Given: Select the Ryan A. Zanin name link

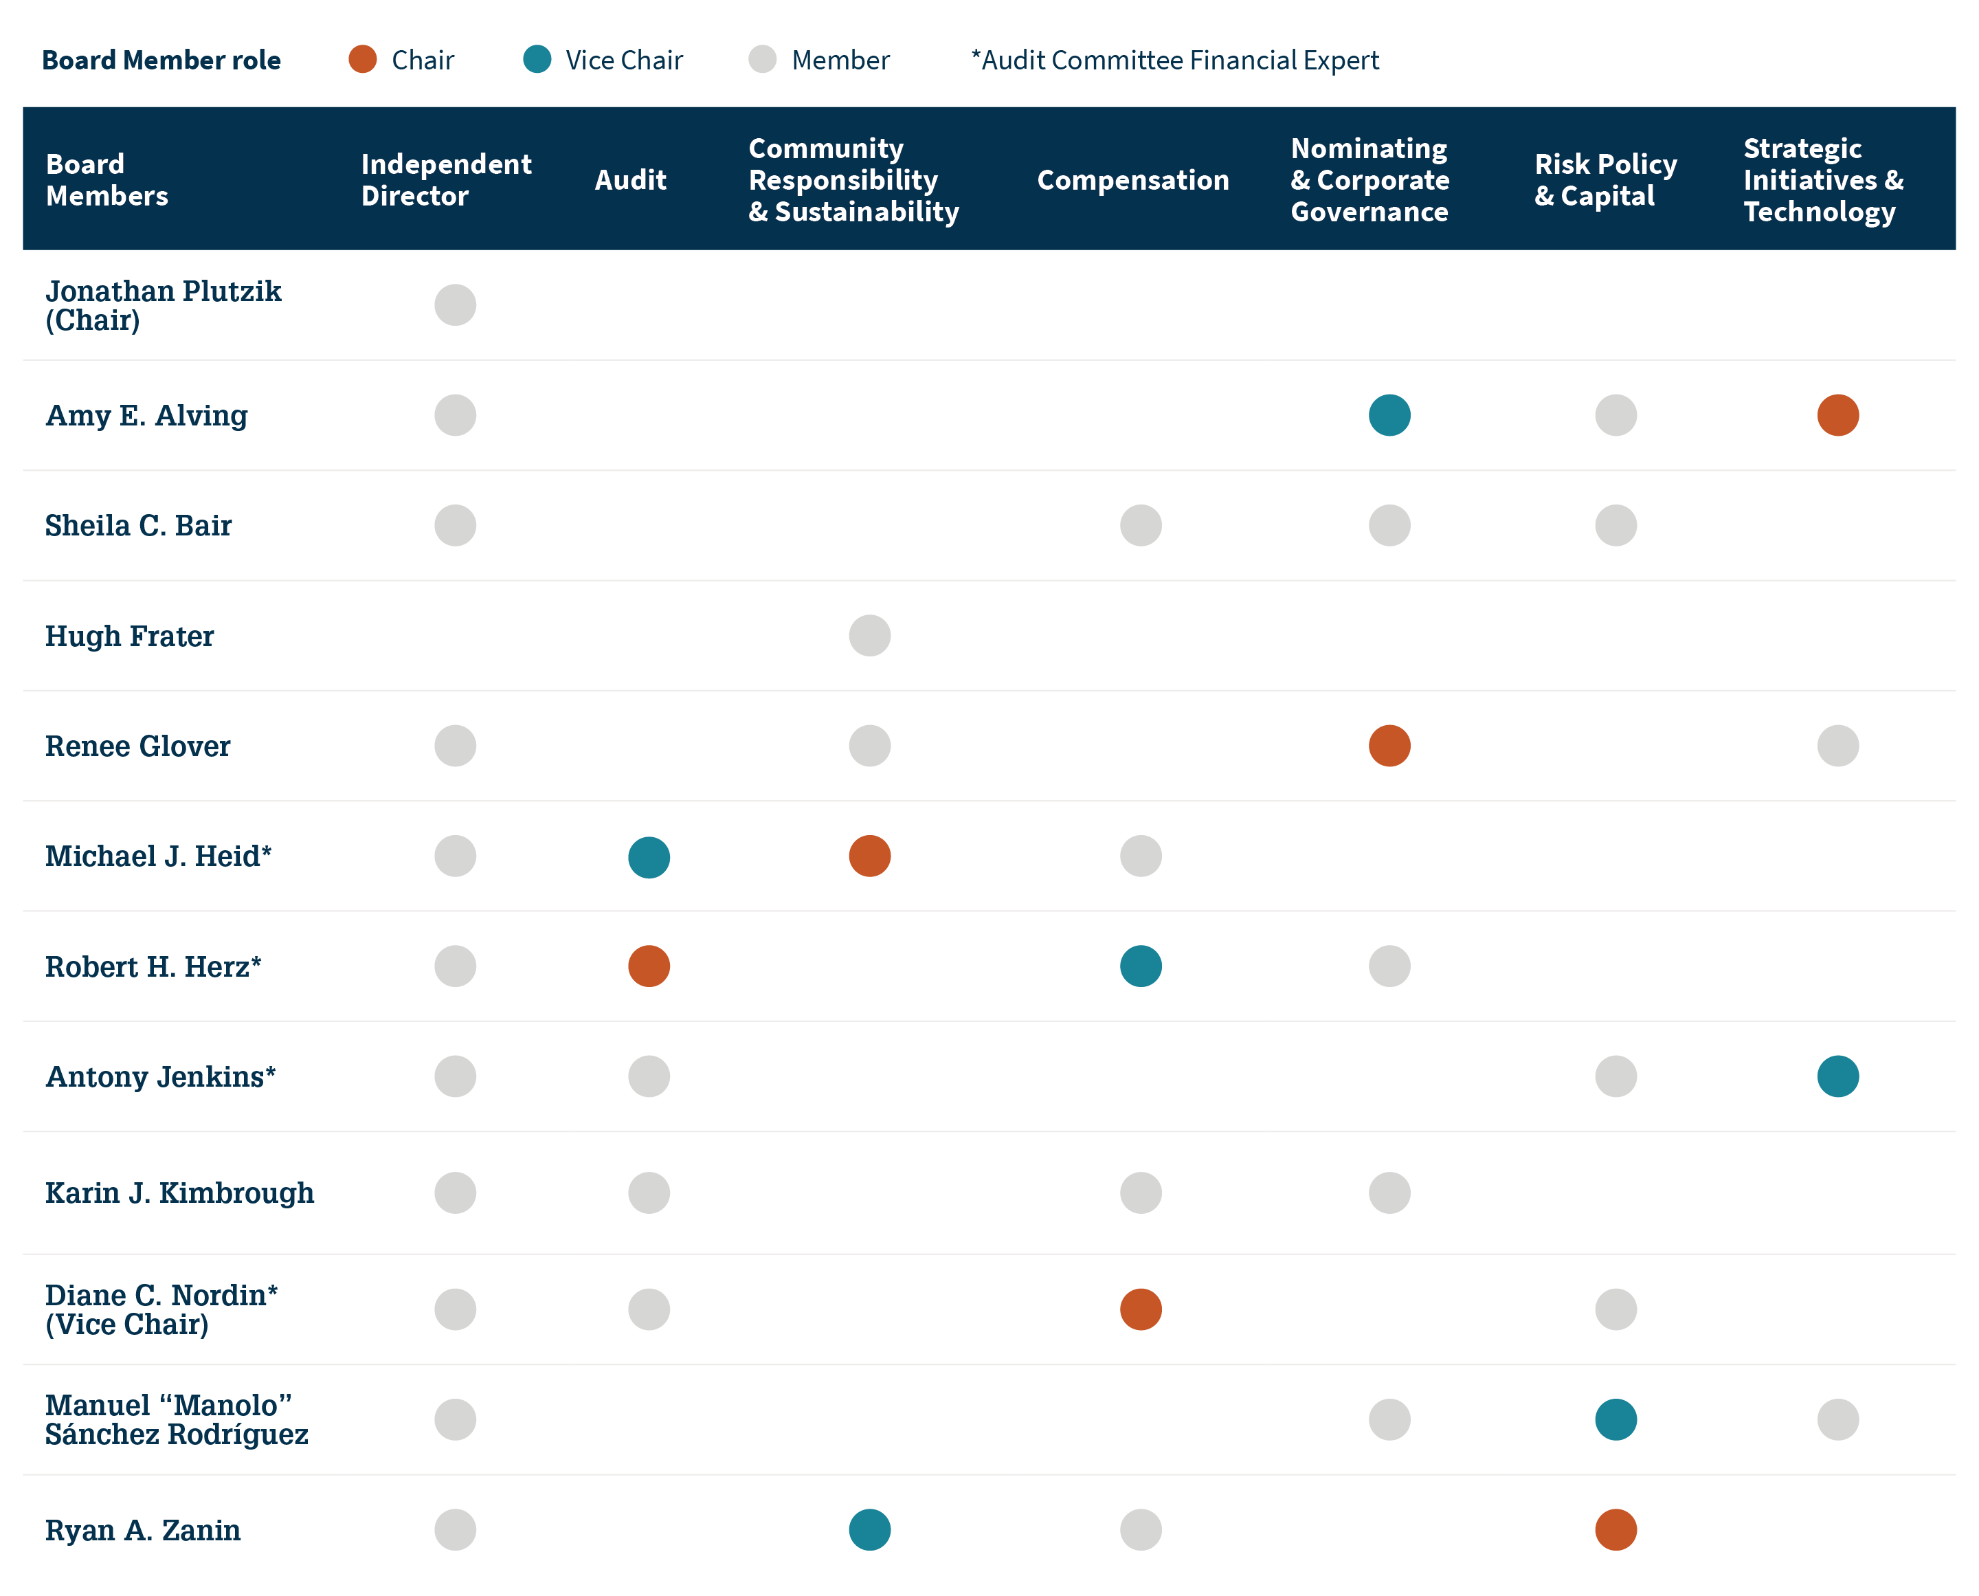Looking at the screenshot, I should [x=142, y=1530].
